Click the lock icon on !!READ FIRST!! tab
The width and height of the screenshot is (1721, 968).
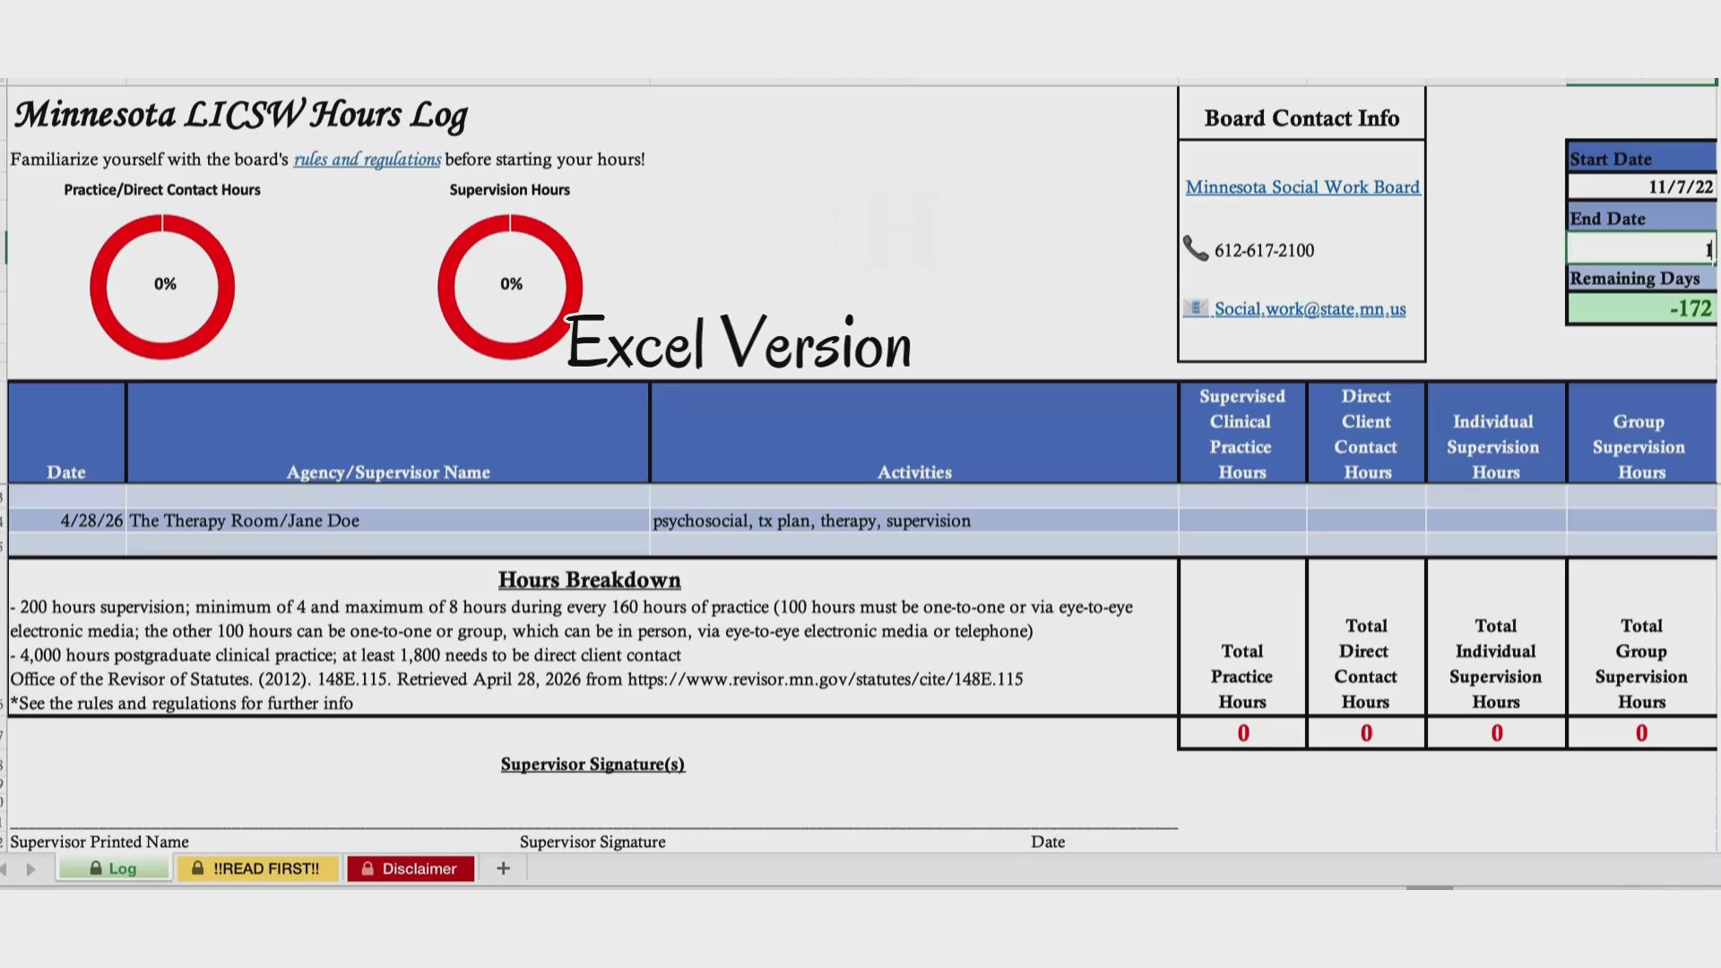pyautogui.click(x=197, y=869)
